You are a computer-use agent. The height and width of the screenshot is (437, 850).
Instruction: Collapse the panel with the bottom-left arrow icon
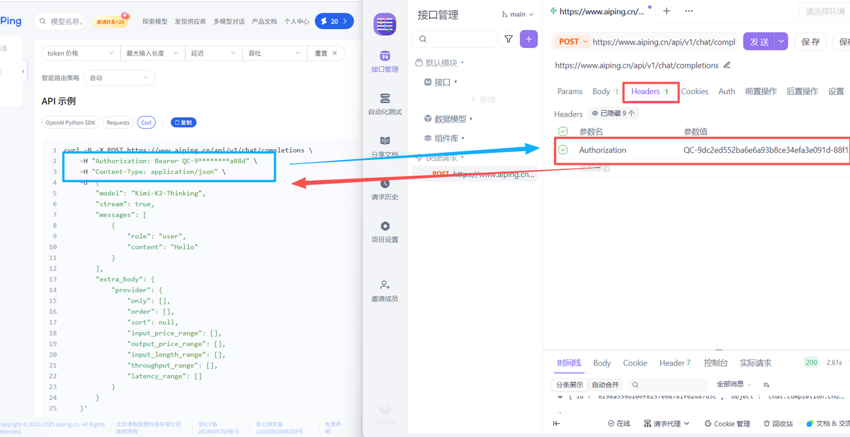[556, 424]
